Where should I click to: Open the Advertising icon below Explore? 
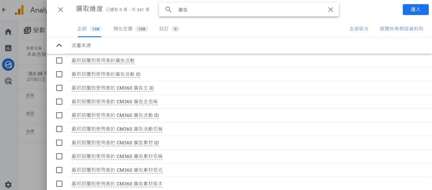(8, 81)
